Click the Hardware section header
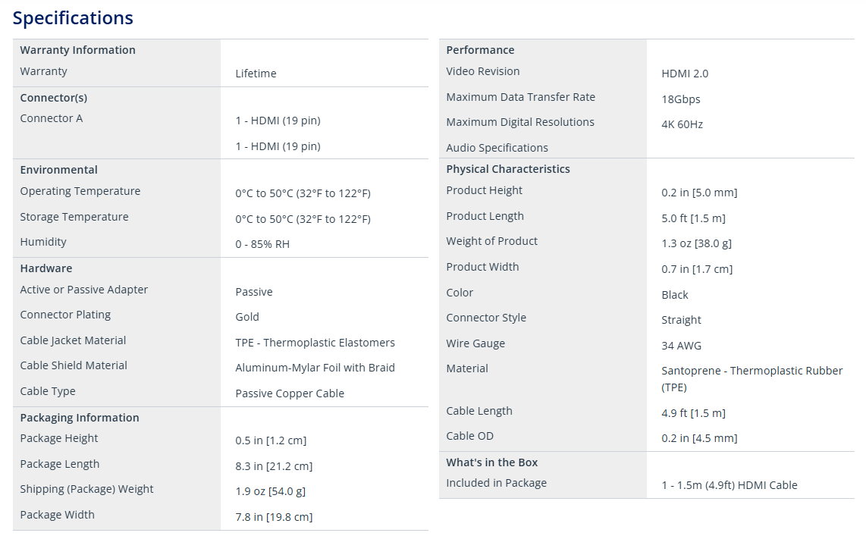The height and width of the screenshot is (536, 866). [46, 268]
